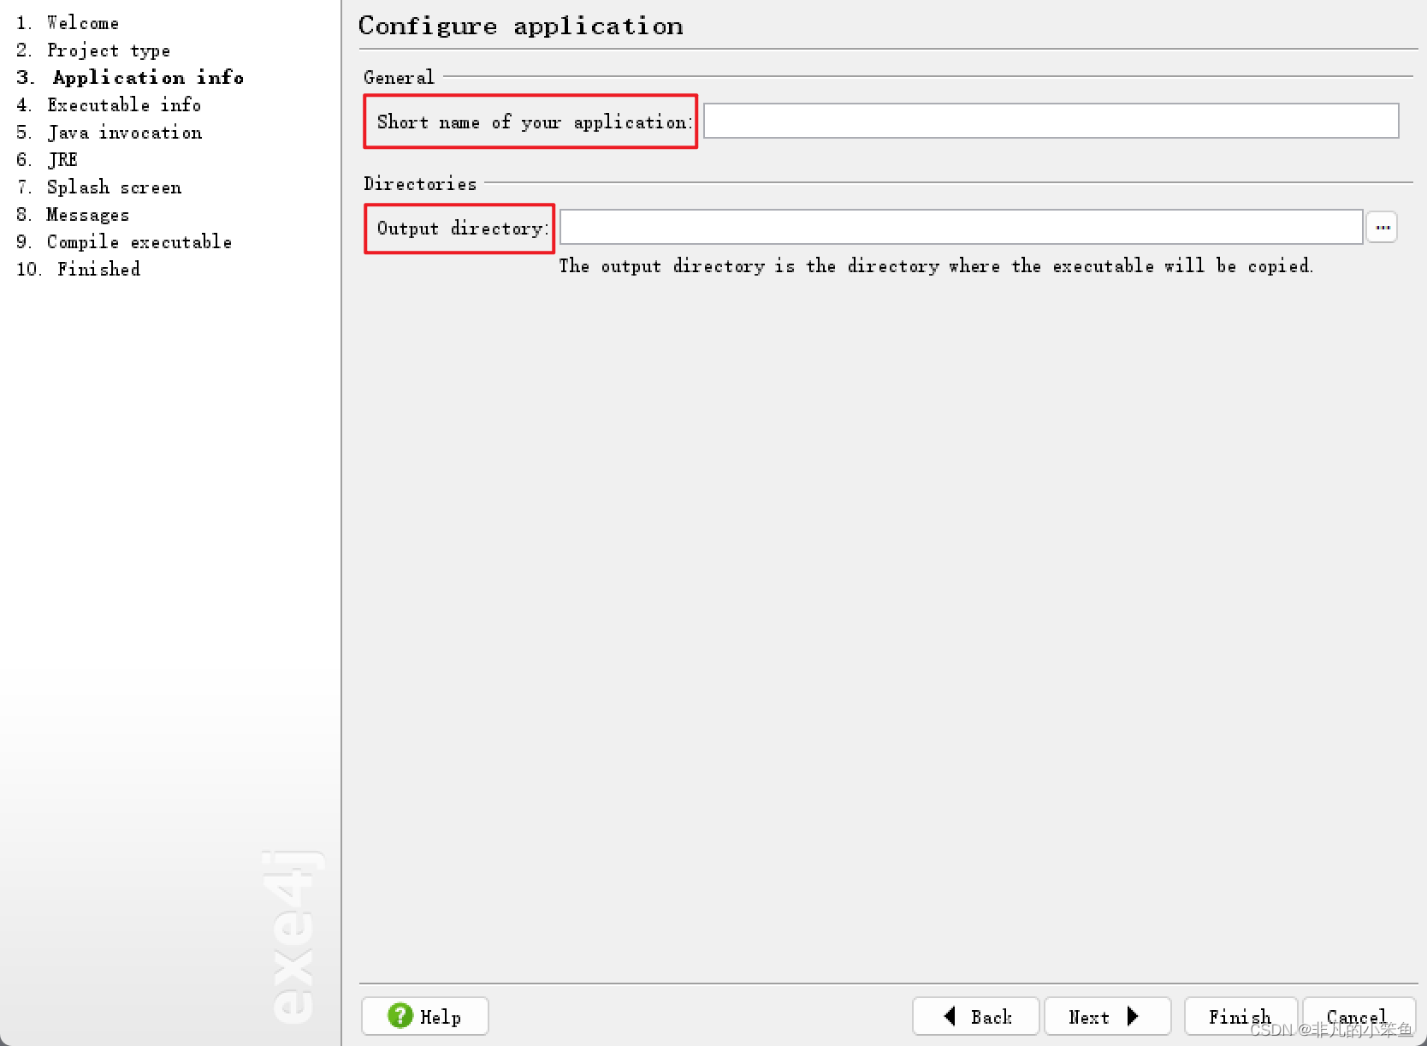Cancel the exe4j wizard
The width and height of the screenshot is (1427, 1046).
point(1359,1016)
